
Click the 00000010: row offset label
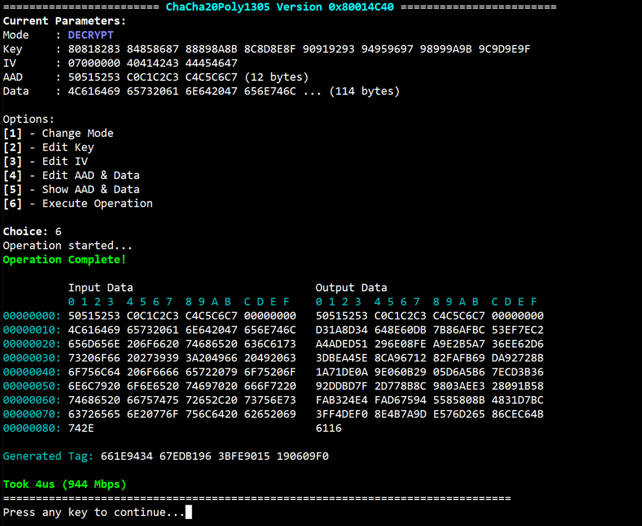tap(32, 330)
